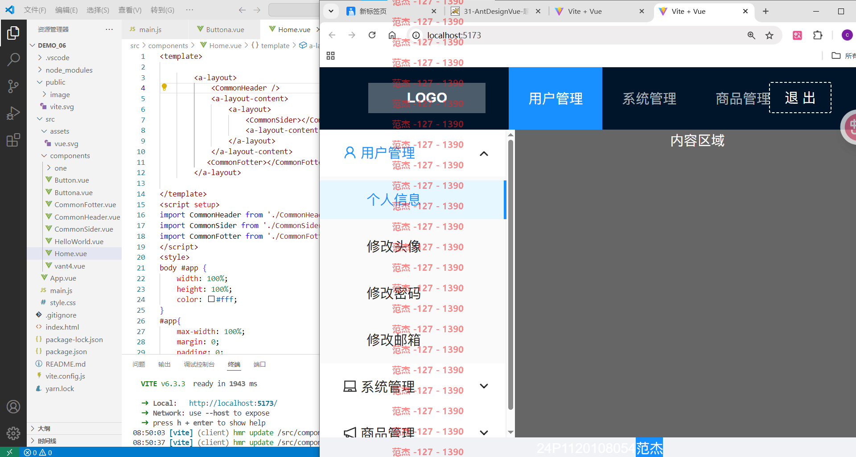Click the LOGO block in header
856x457 pixels.
[427, 98]
